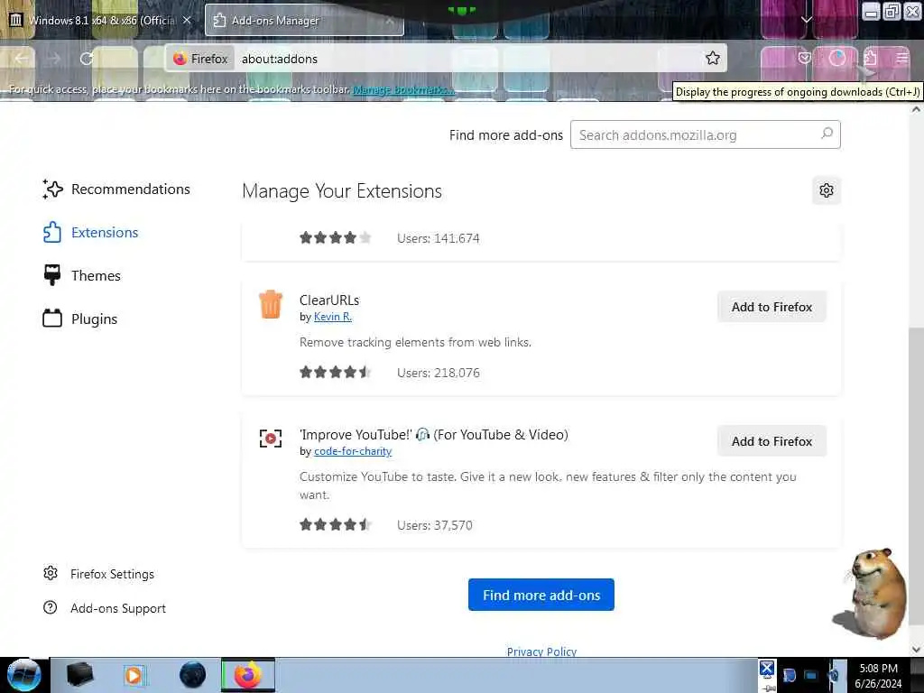Viewport: 924px width, 693px height.
Task: Click Improve YouTube star rating
Action: pyautogui.click(x=336, y=524)
